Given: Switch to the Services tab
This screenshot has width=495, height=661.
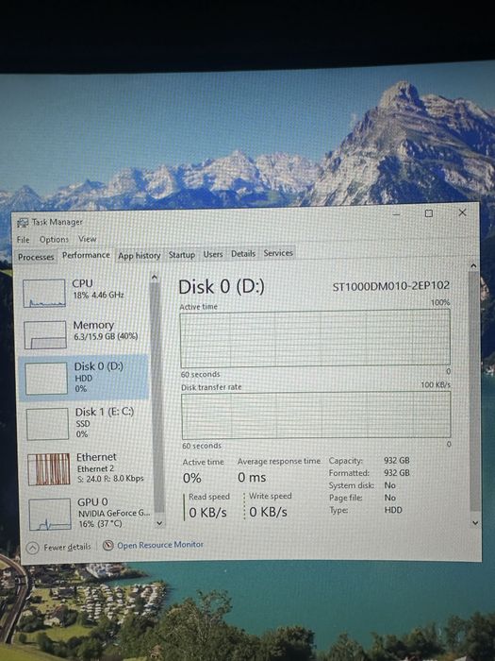Looking at the screenshot, I should 278,253.
